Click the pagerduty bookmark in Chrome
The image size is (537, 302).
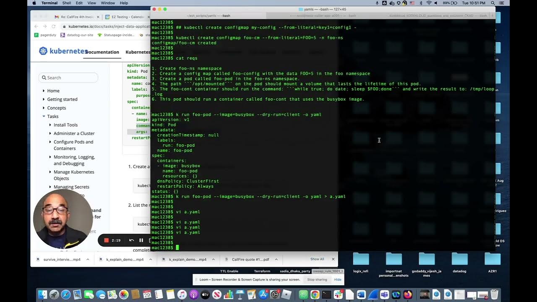tap(44, 35)
